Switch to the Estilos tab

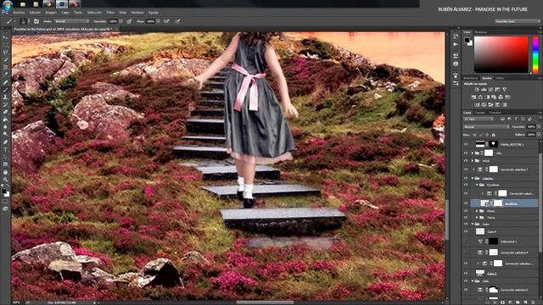(500, 78)
